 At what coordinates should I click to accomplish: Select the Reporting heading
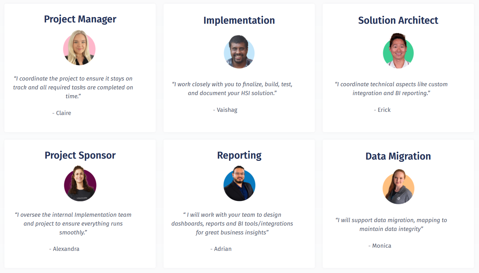click(x=239, y=155)
